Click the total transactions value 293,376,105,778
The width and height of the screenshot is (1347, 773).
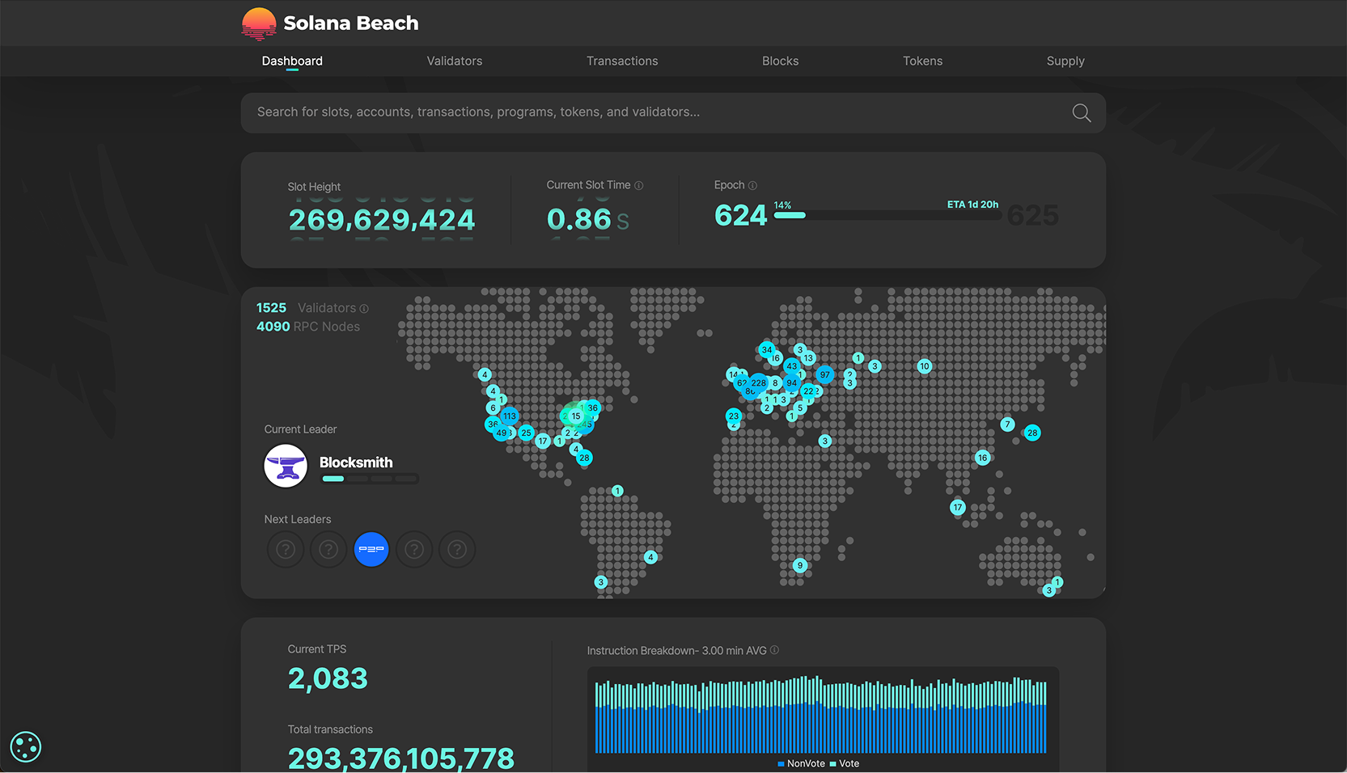[401, 758]
